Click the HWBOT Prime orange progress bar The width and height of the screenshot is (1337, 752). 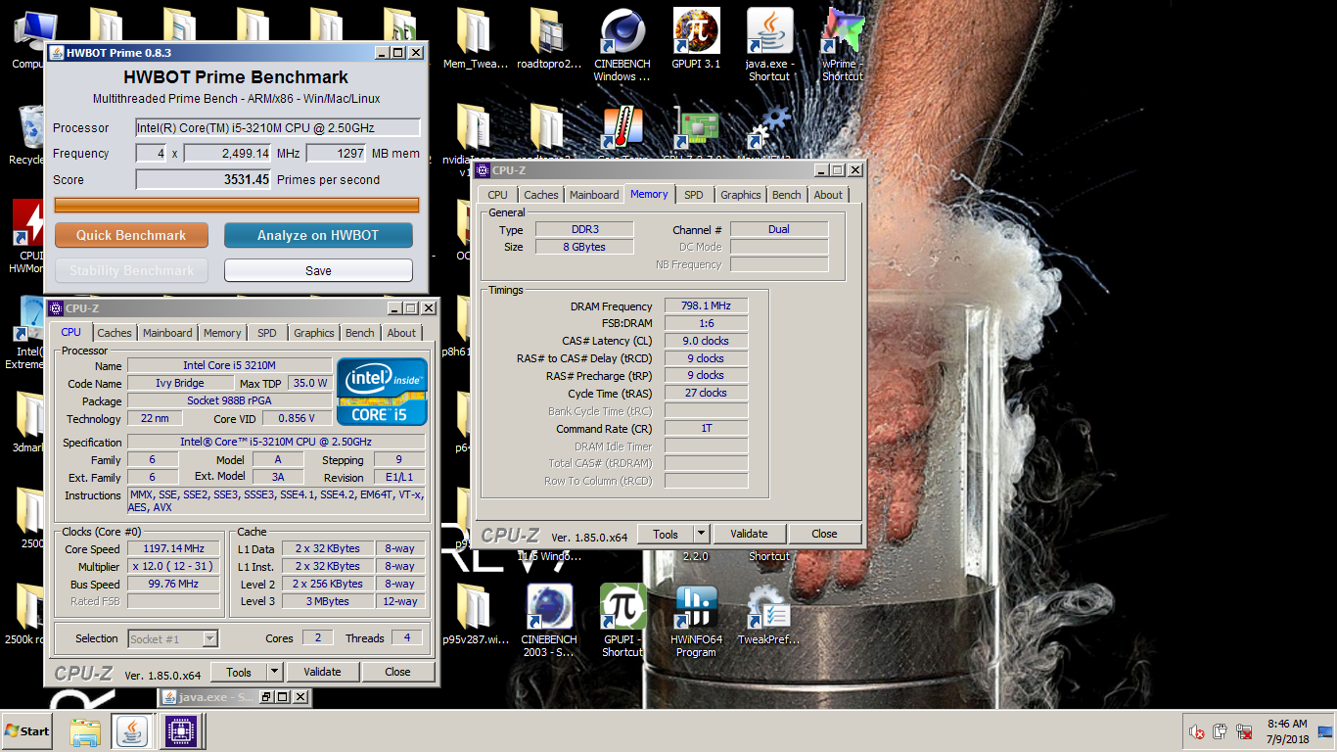coord(236,205)
